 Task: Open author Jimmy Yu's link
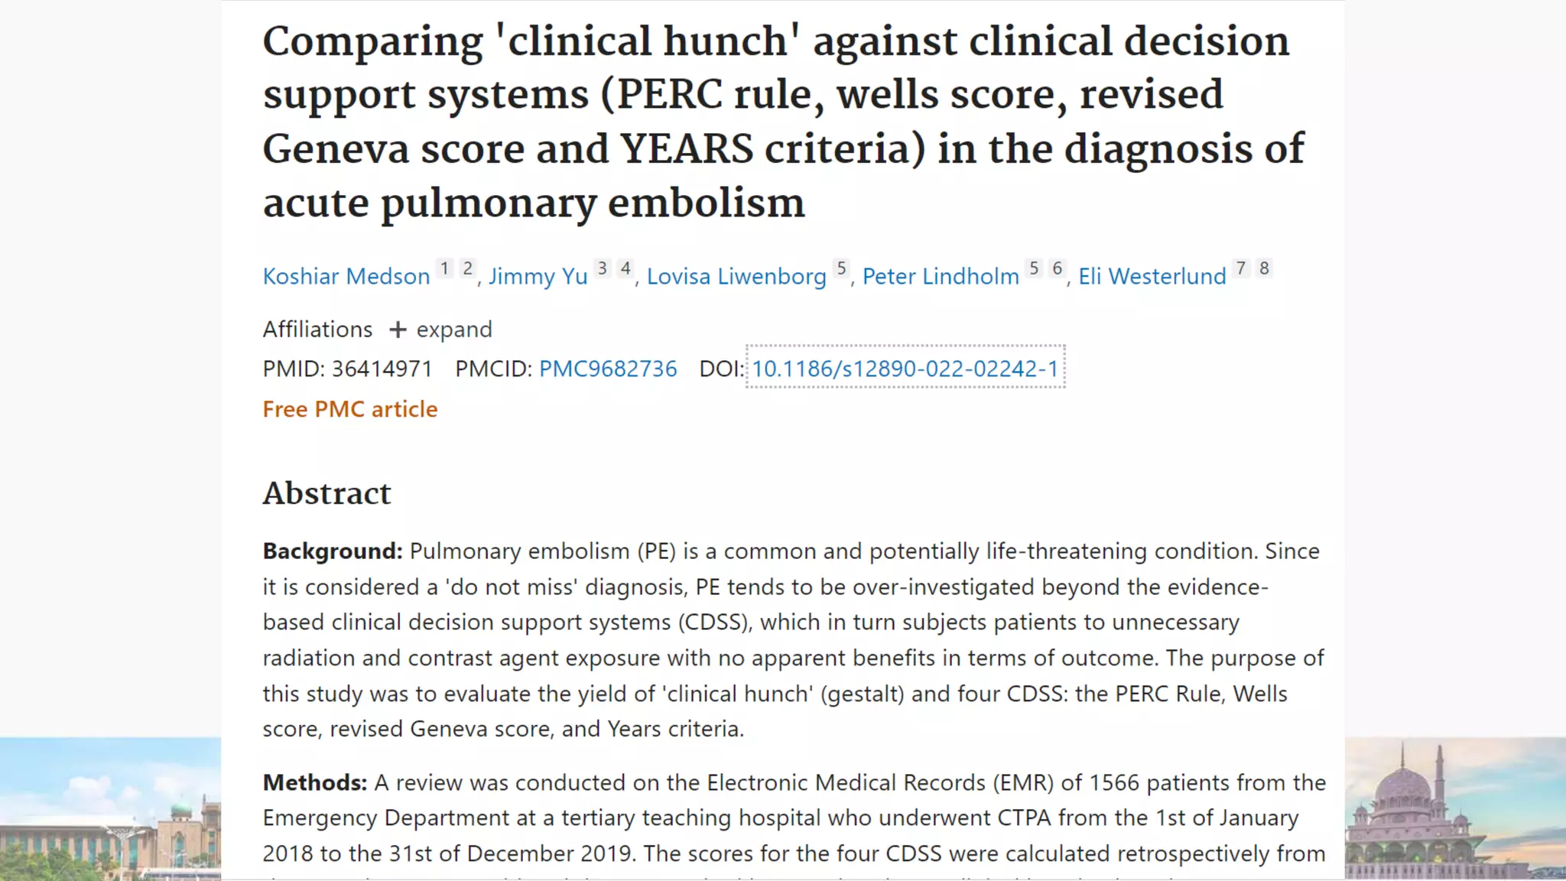(x=538, y=276)
